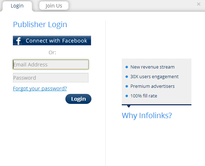Click the Facebook 'f' logo icon
The image size is (205, 166).
point(18,41)
